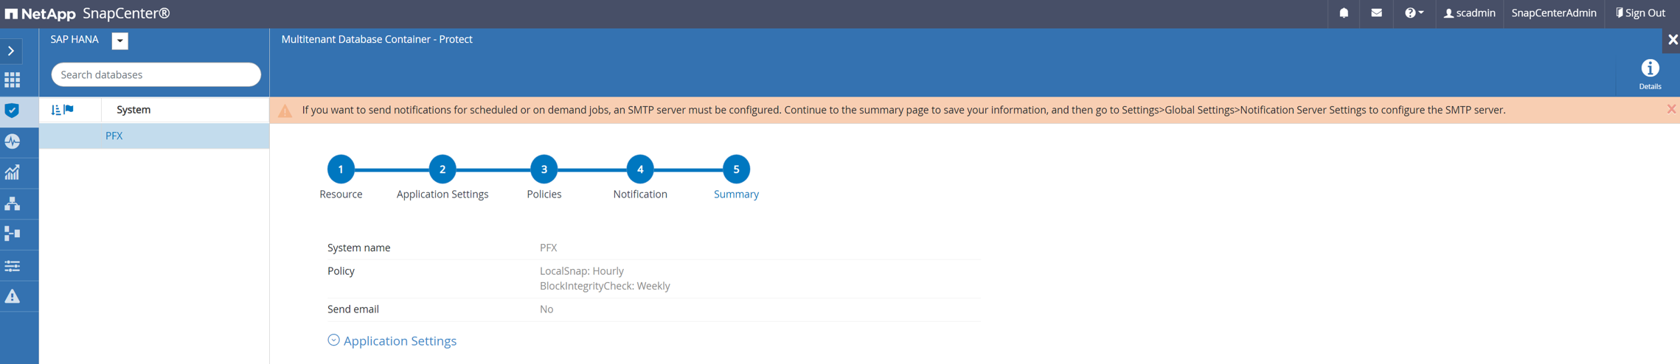Open the SAP HANA plugin dropdown
The image size is (1680, 364).
(x=119, y=41)
